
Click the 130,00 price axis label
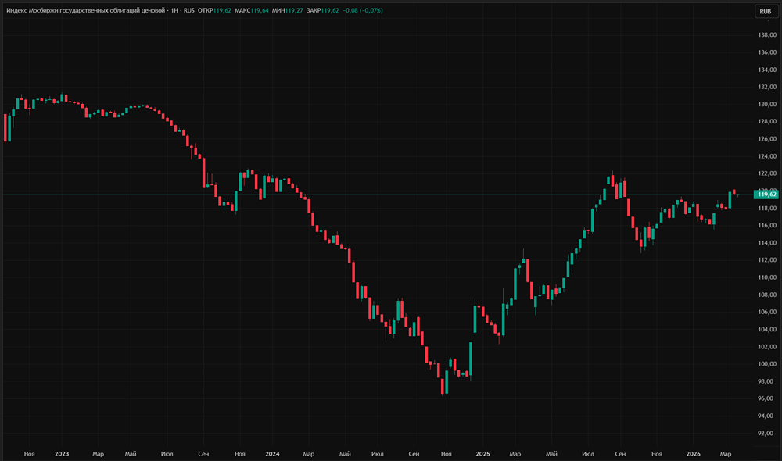point(767,104)
